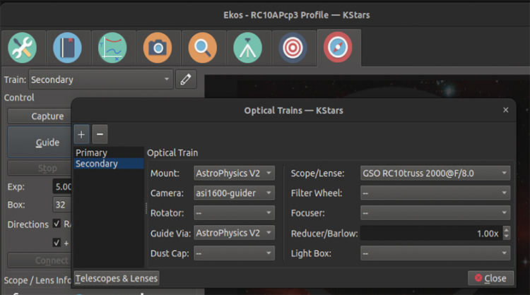Toggle the second Directions checkbox with plus

pos(57,242)
